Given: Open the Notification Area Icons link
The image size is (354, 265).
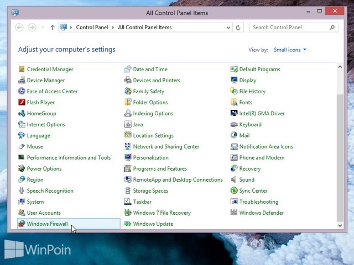Looking at the screenshot, I should click(x=266, y=146).
